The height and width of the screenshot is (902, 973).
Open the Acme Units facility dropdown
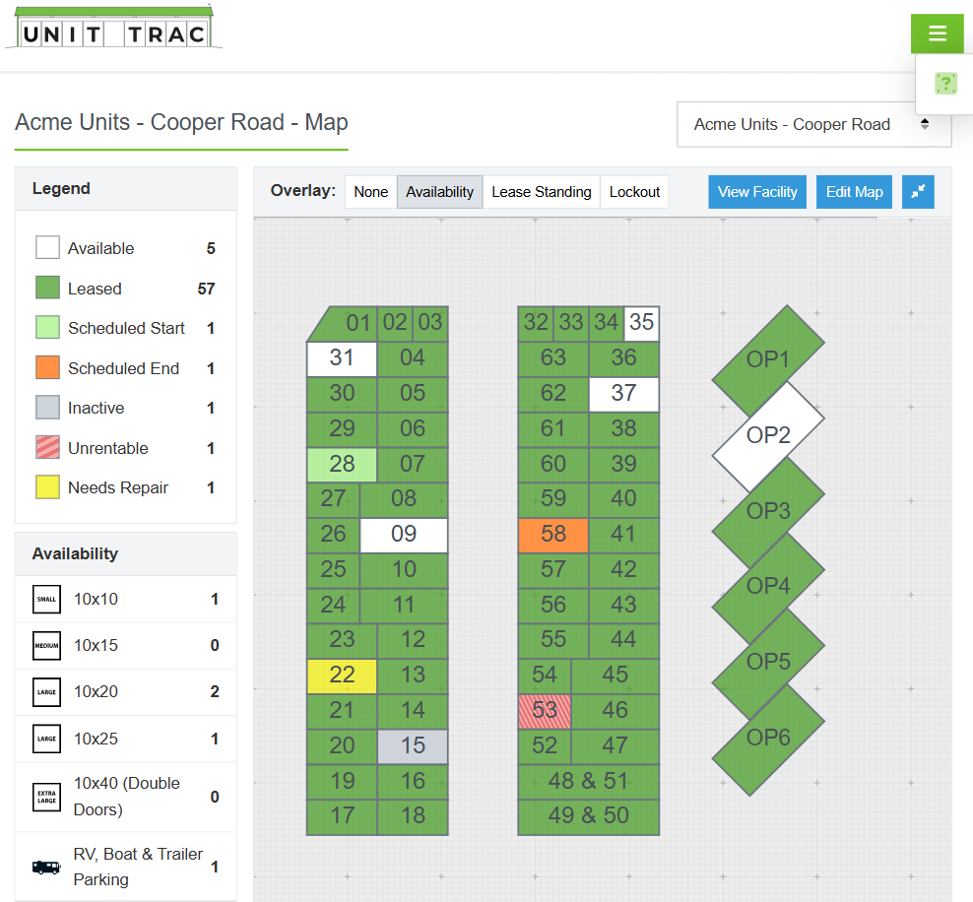(813, 124)
